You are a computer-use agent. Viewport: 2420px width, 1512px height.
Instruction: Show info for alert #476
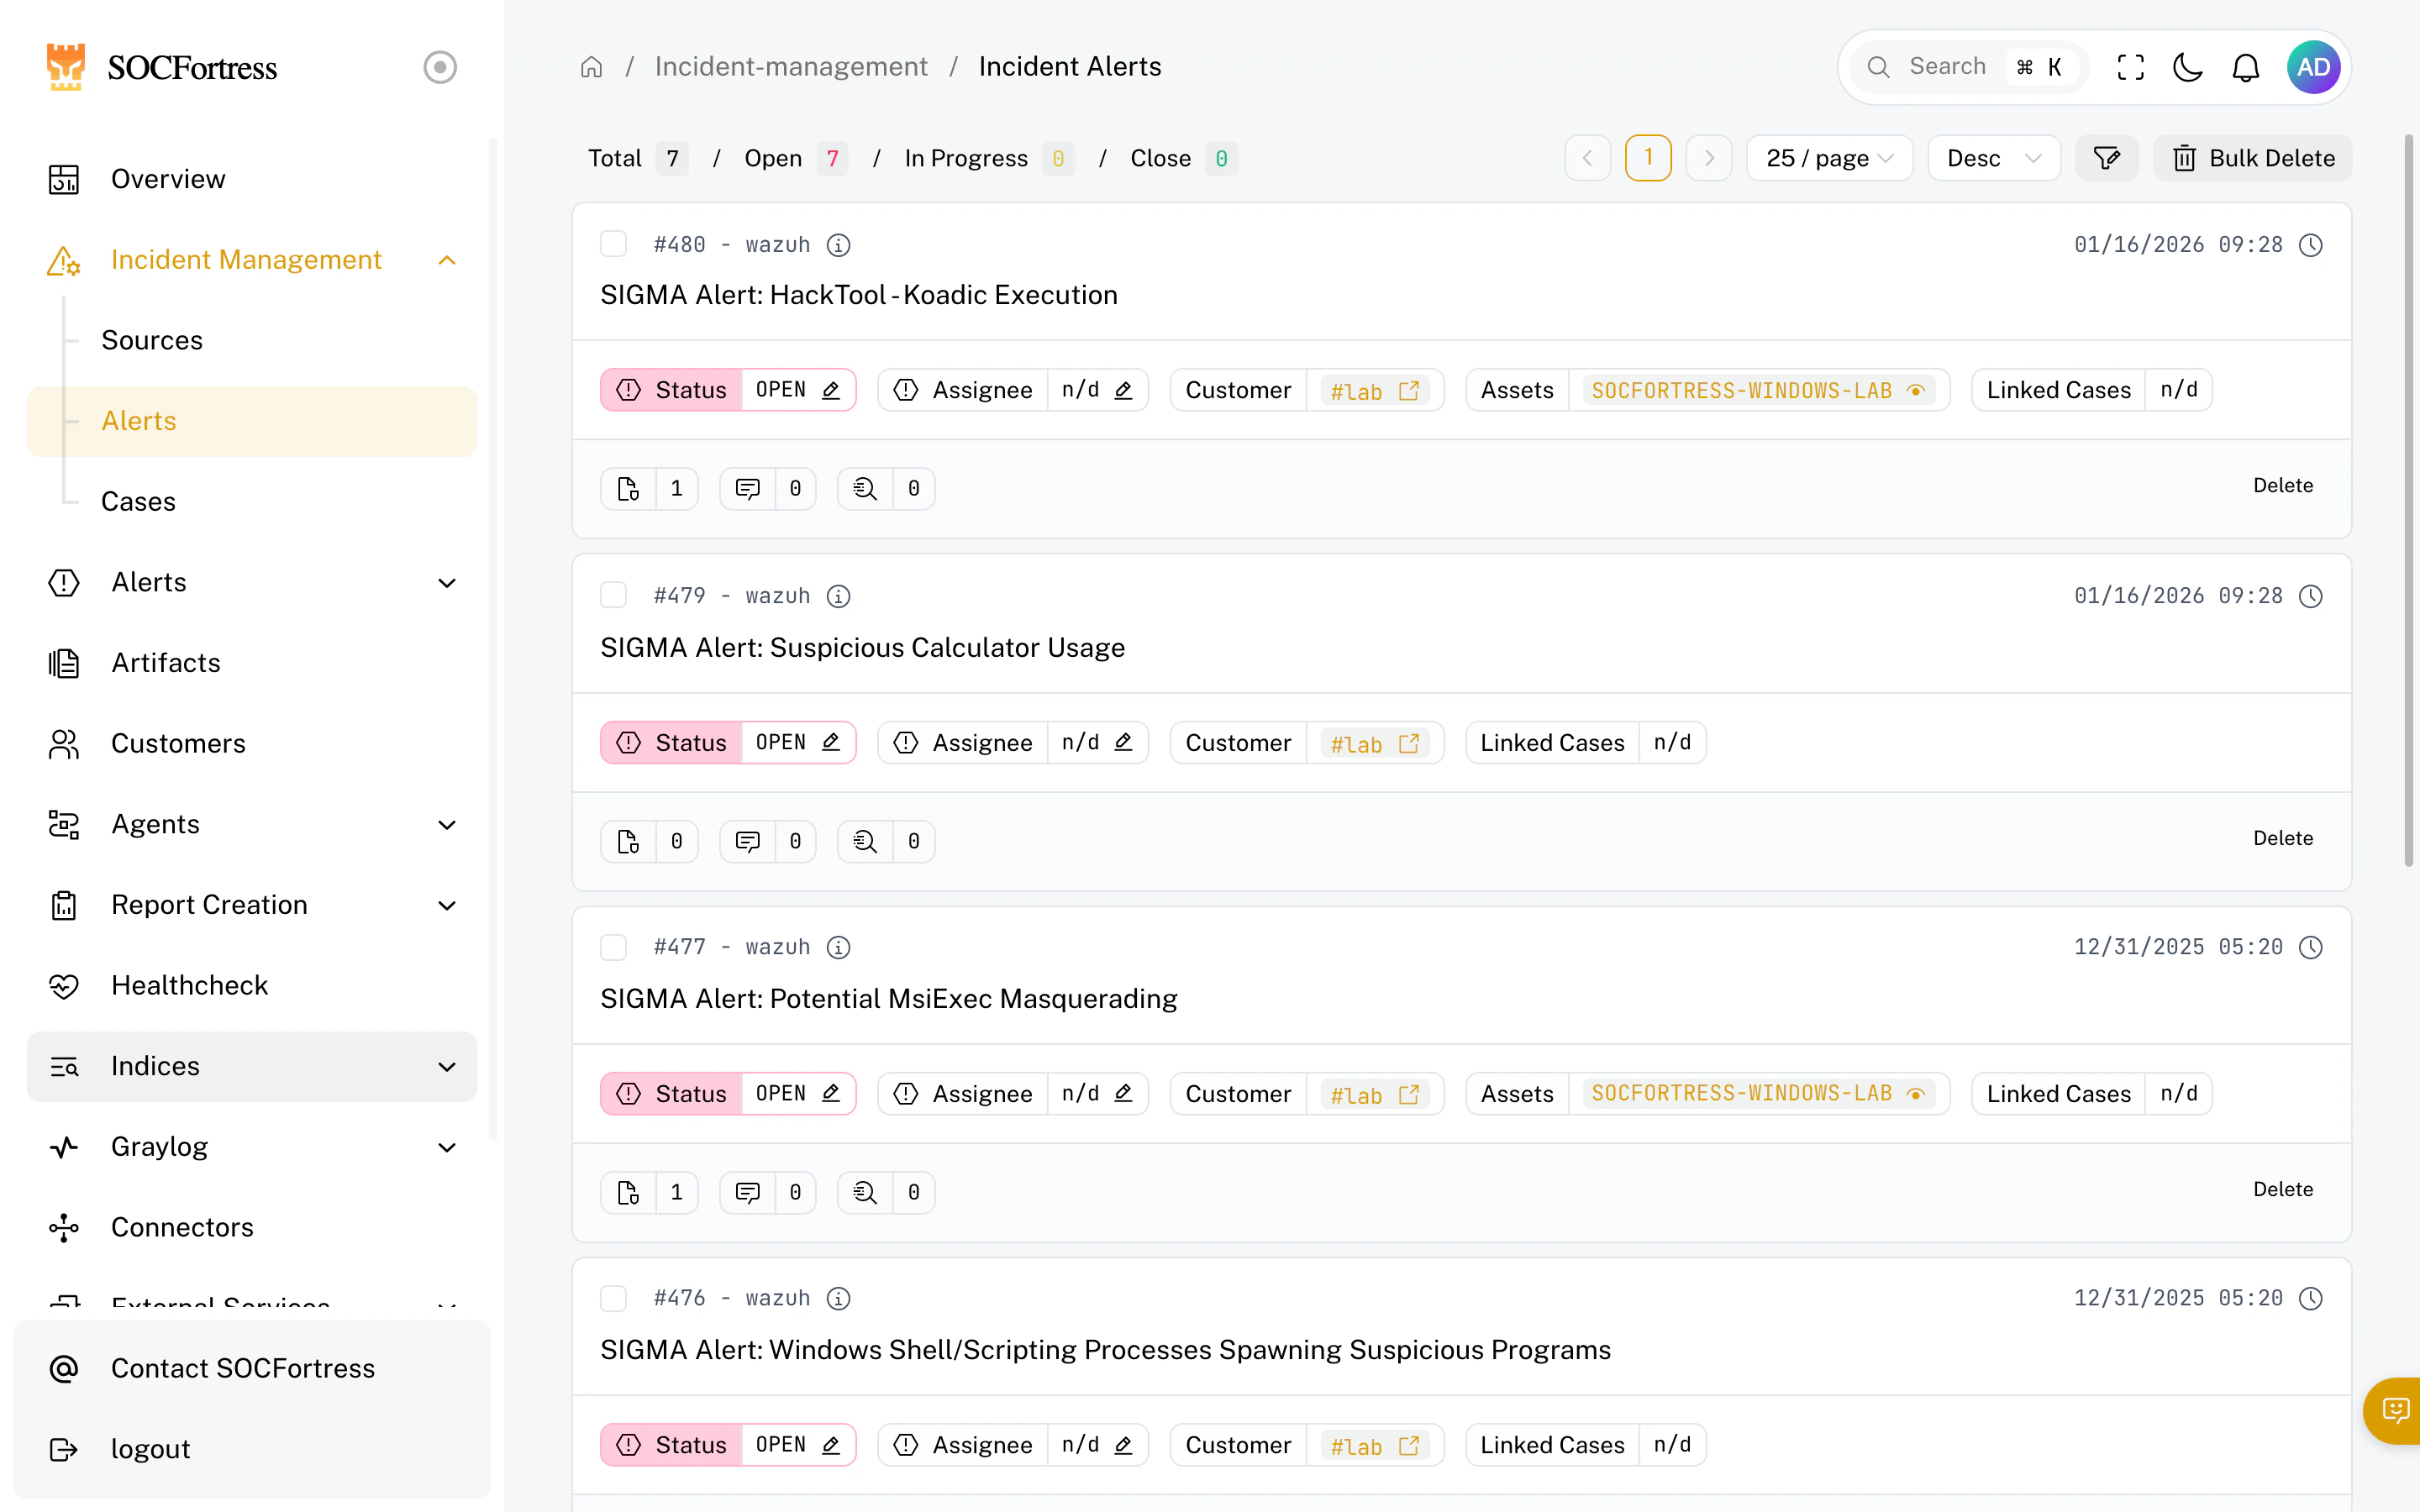pyautogui.click(x=838, y=1298)
